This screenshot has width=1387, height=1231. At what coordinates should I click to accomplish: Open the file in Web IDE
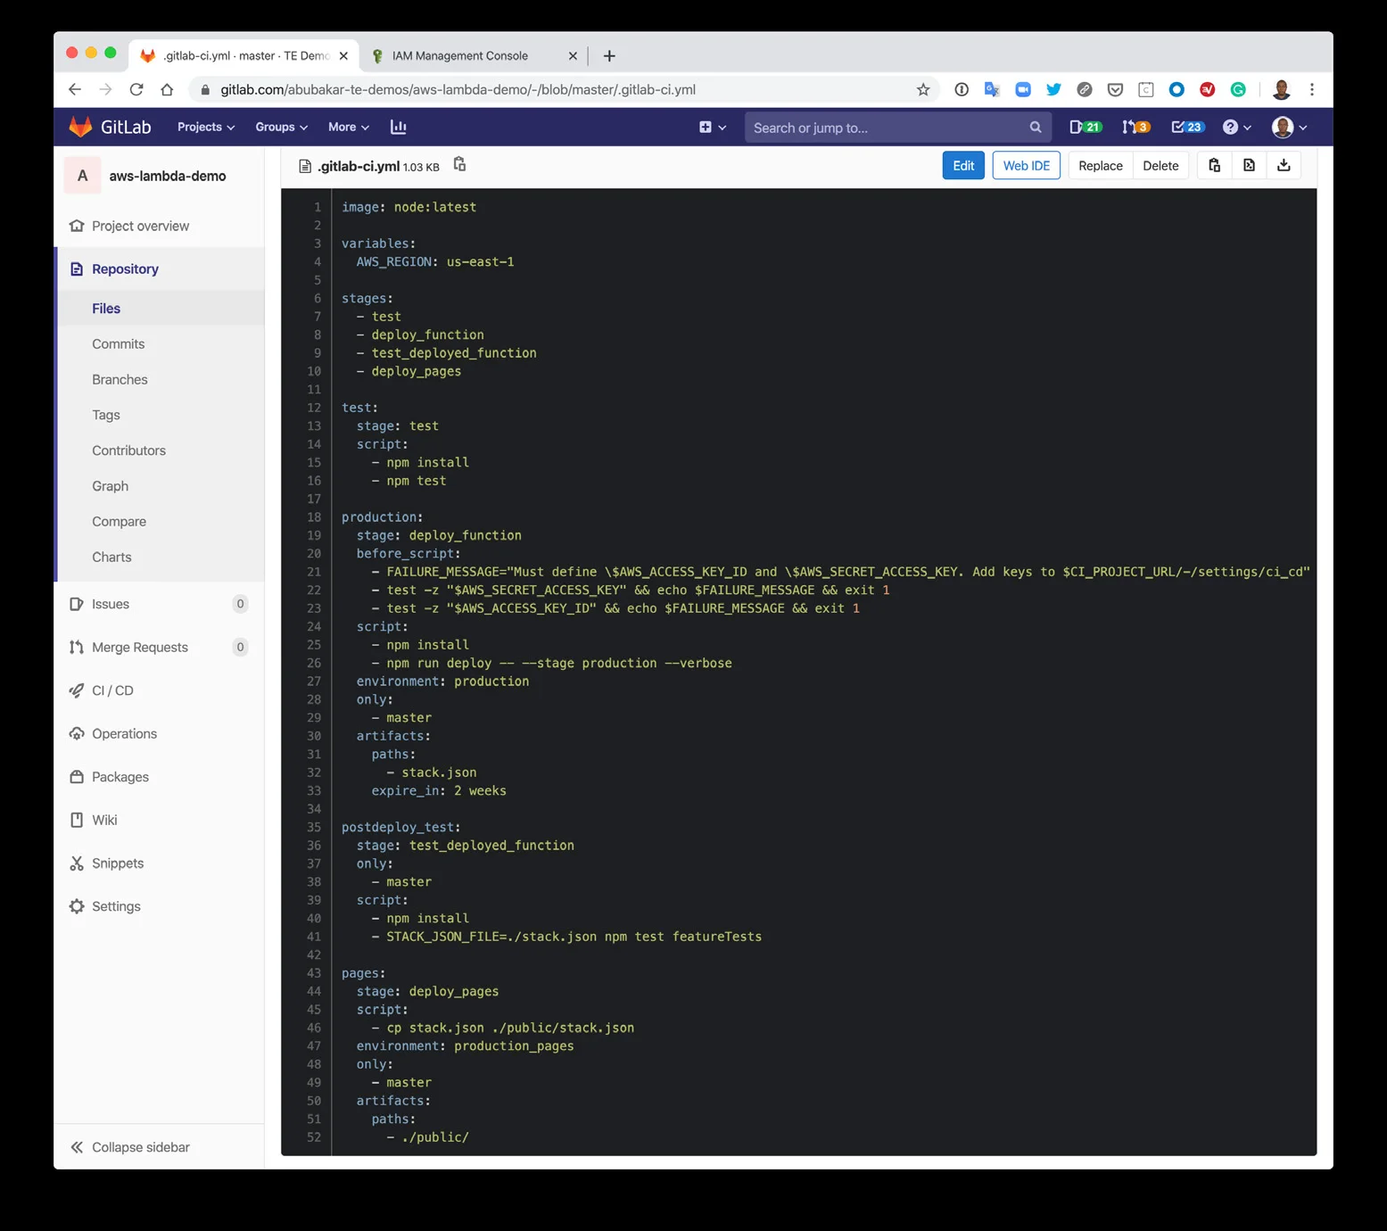tap(1026, 166)
